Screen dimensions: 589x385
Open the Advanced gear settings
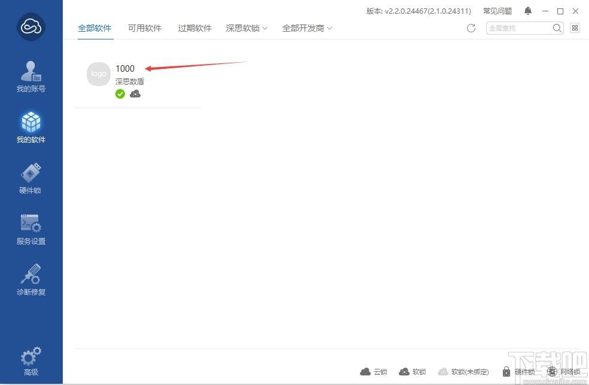pos(31,361)
